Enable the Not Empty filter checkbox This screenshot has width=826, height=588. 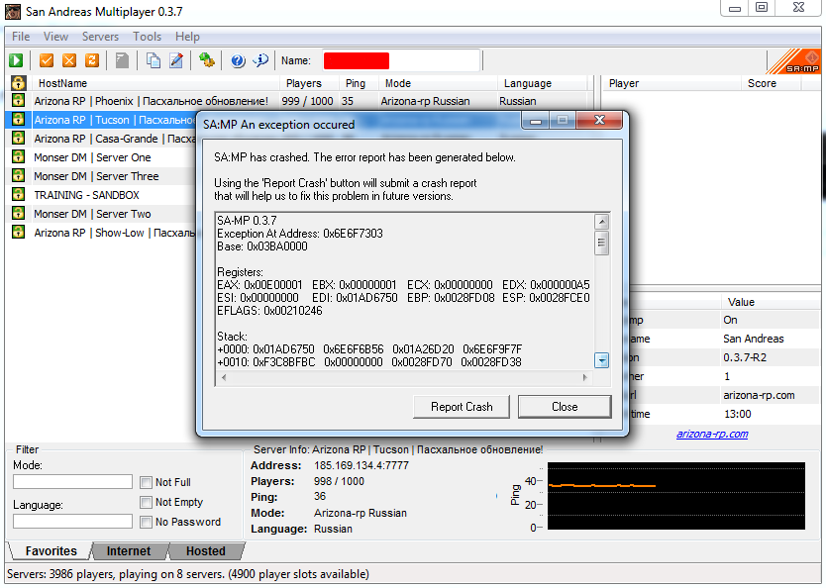click(146, 502)
